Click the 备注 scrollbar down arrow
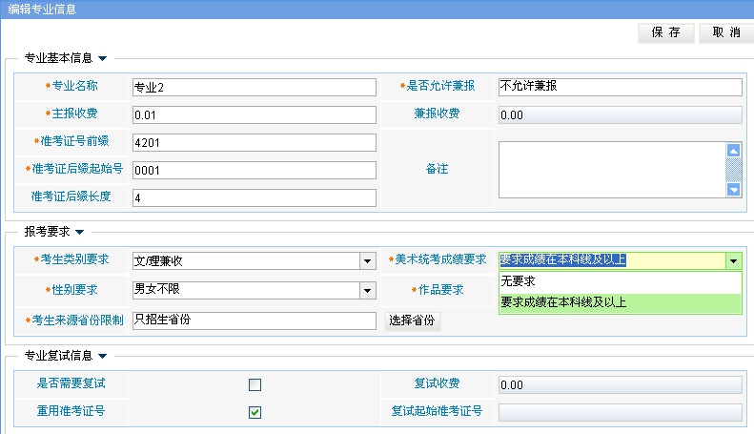 pyautogui.click(x=733, y=190)
